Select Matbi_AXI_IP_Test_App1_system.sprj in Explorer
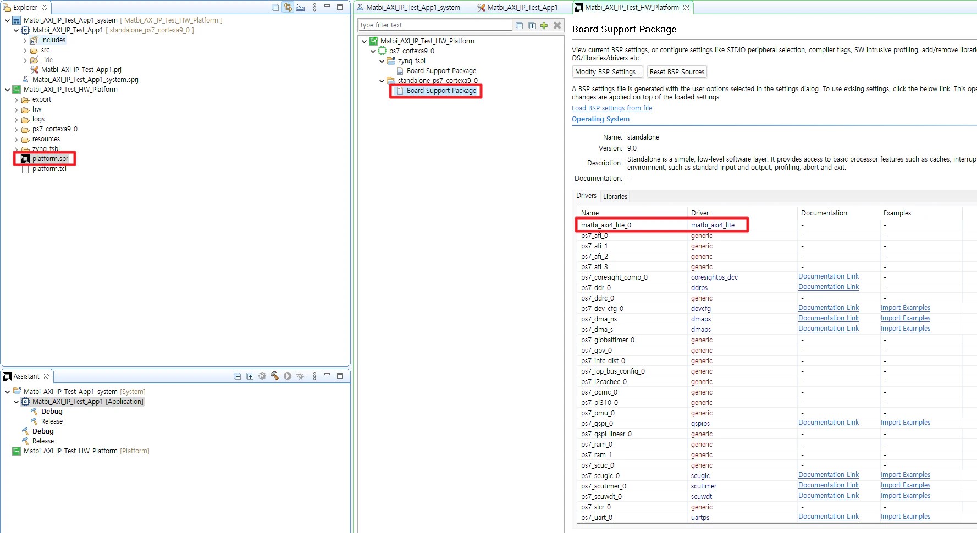The height and width of the screenshot is (533, 977). coord(85,80)
